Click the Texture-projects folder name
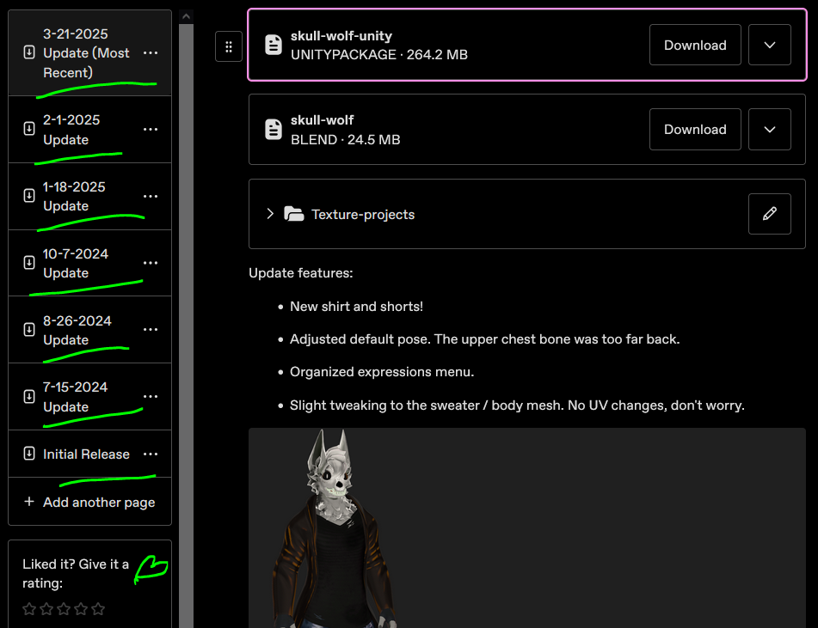This screenshot has width=818, height=628. (x=363, y=214)
